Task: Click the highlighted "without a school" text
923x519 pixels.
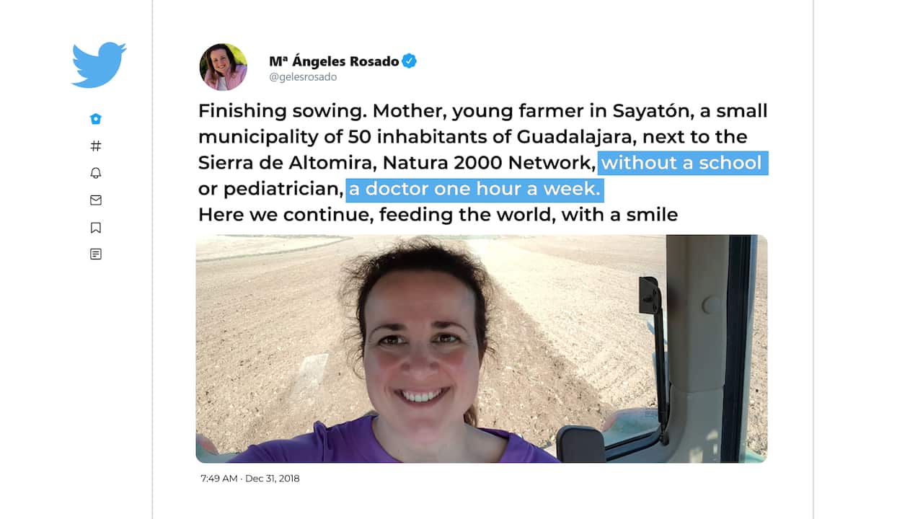Action: [x=681, y=163]
